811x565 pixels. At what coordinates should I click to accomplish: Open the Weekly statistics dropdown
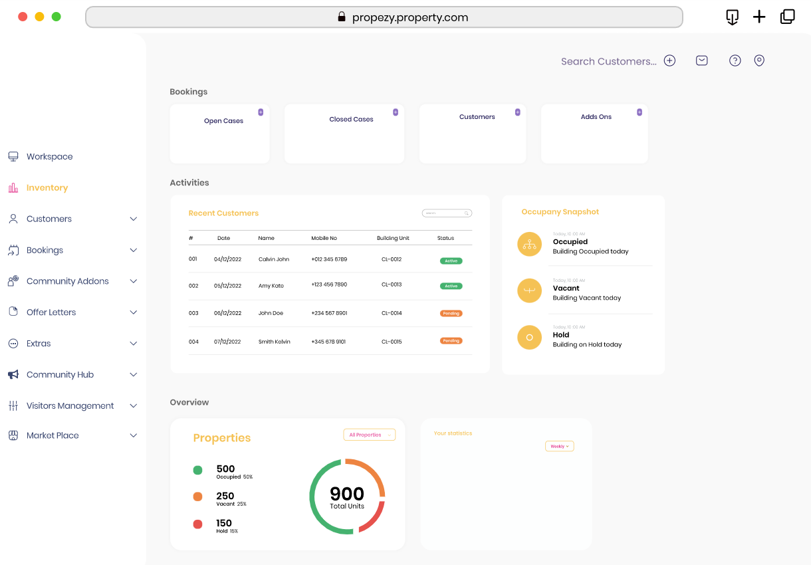pyautogui.click(x=559, y=446)
